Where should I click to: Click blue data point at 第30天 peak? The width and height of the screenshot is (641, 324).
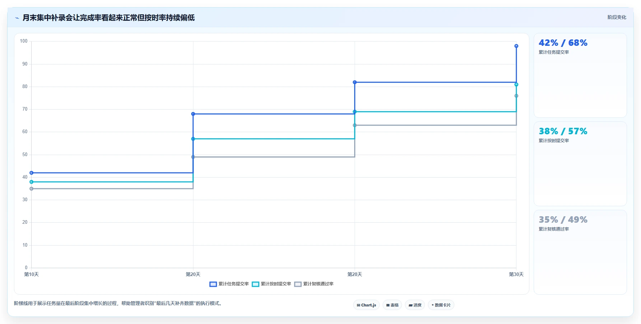(516, 46)
